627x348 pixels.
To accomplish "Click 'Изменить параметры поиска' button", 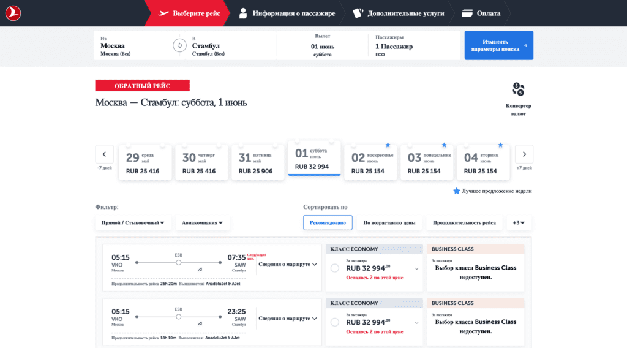I will point(498,45).
